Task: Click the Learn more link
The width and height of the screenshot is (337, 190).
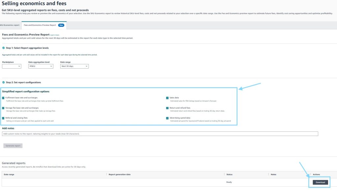Action: pos(55,35)
